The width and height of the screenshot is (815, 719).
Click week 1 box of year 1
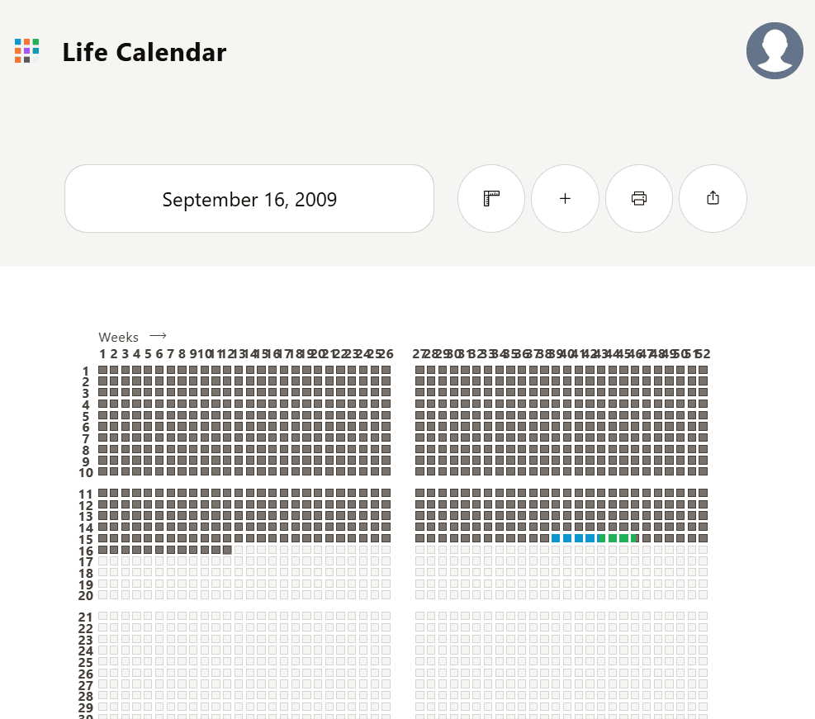(x=103, y=370)
